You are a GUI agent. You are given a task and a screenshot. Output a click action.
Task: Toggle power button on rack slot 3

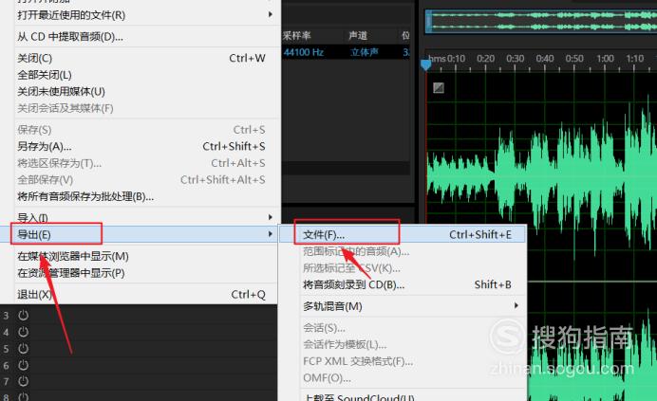coord(23,315)
